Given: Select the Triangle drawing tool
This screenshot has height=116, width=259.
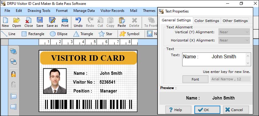Looking at the screenshot, I should pyautogui.click(x=83, y=34).
